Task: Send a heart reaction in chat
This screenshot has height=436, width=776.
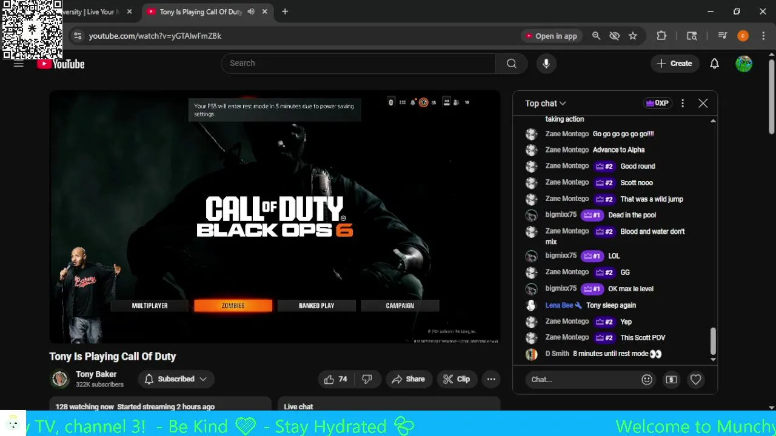Action: point(695,380)
